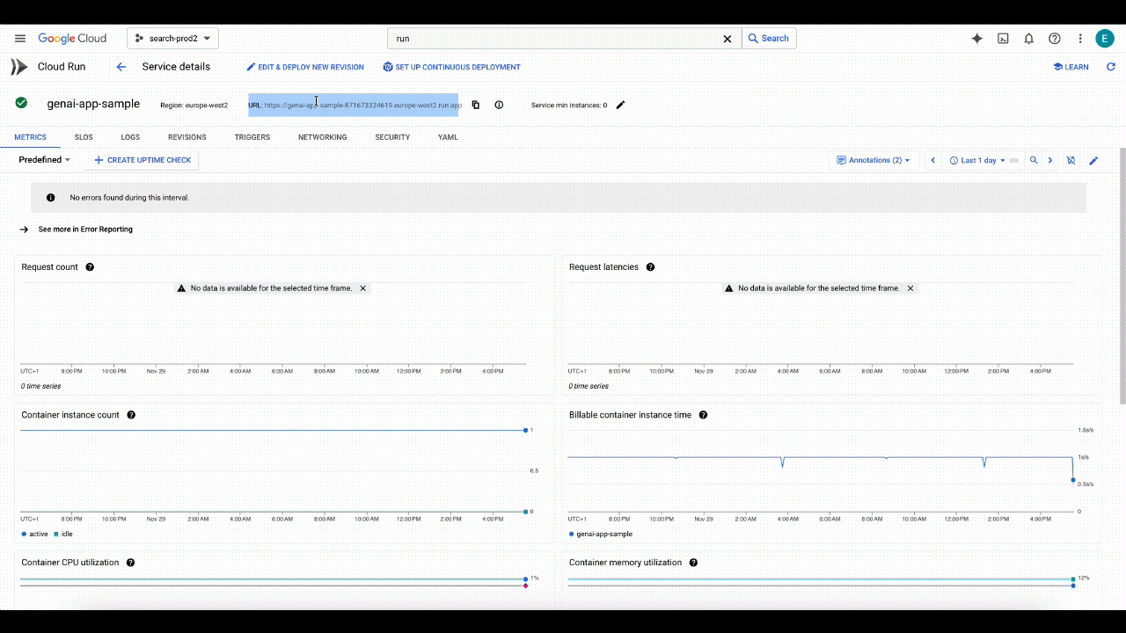
Task: Open Gemini assistant sparkle icon
Action: (x=976, y=39)
